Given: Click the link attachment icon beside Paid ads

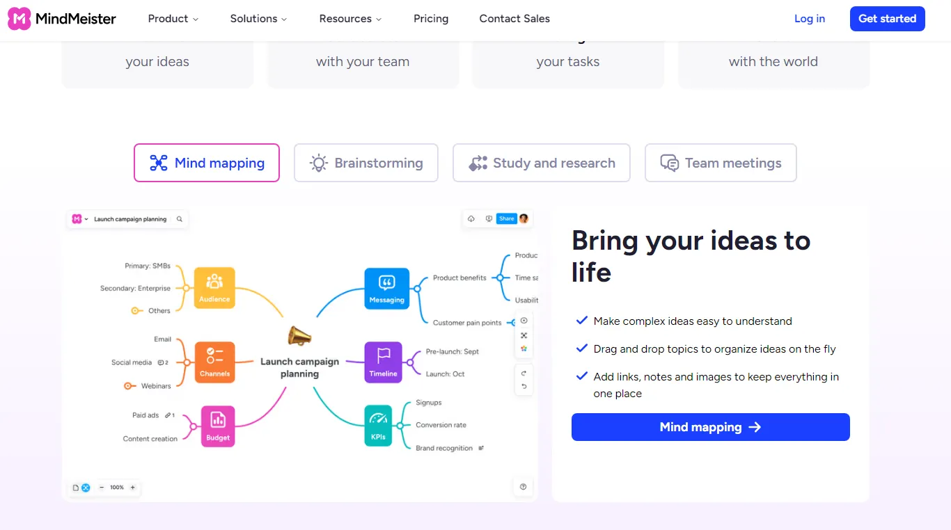Looking at the screenshot, I should pos(168,415).
